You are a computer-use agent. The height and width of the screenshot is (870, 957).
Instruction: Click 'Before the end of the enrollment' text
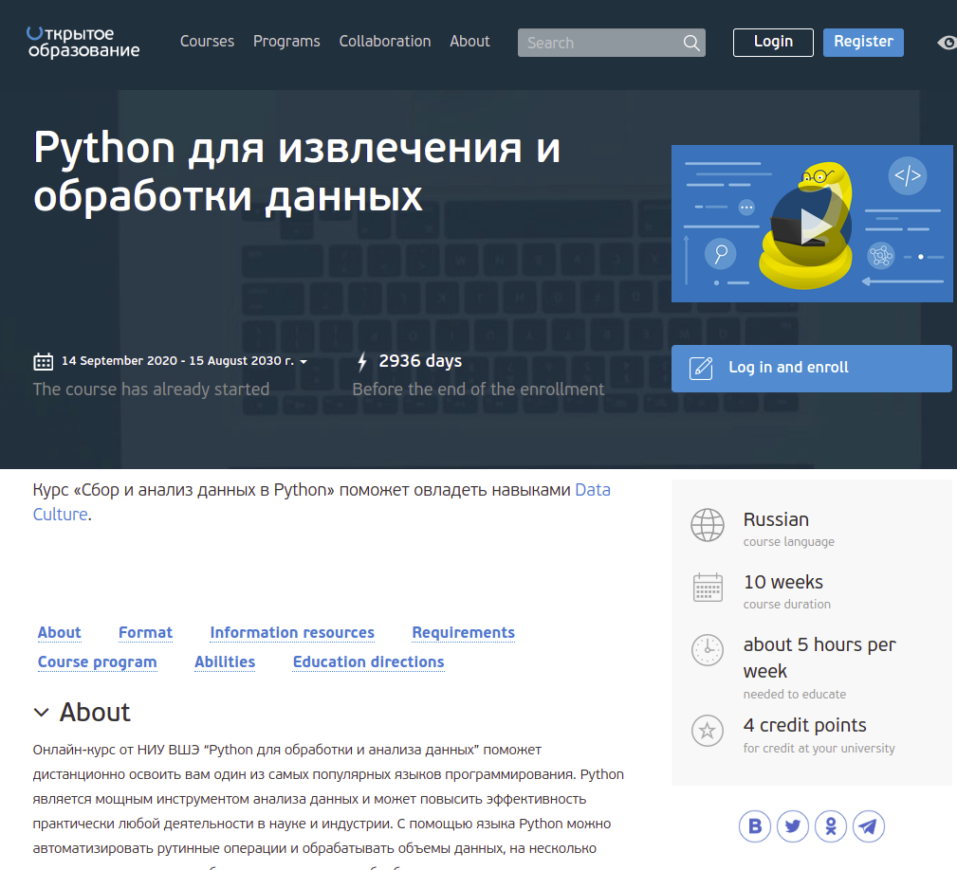pos(478,389)
